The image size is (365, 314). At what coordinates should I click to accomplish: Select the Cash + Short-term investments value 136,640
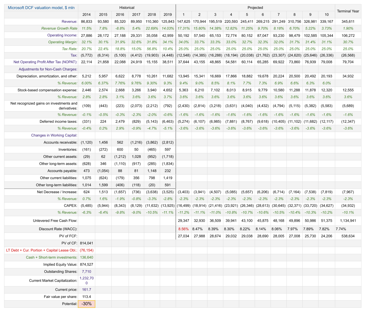click(x=86, y=257)
